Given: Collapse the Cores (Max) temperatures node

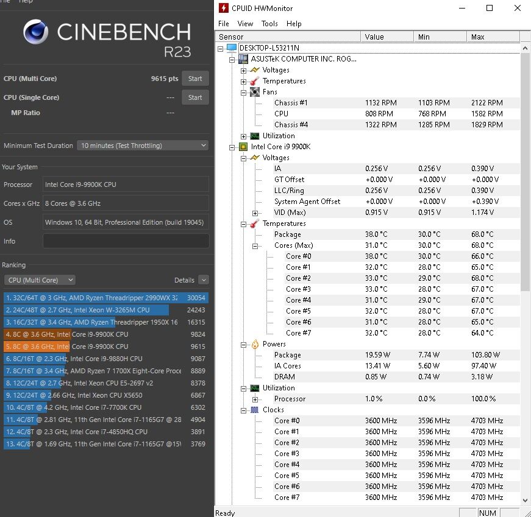Looking at the screenshot, I should (x=255, y=246).
